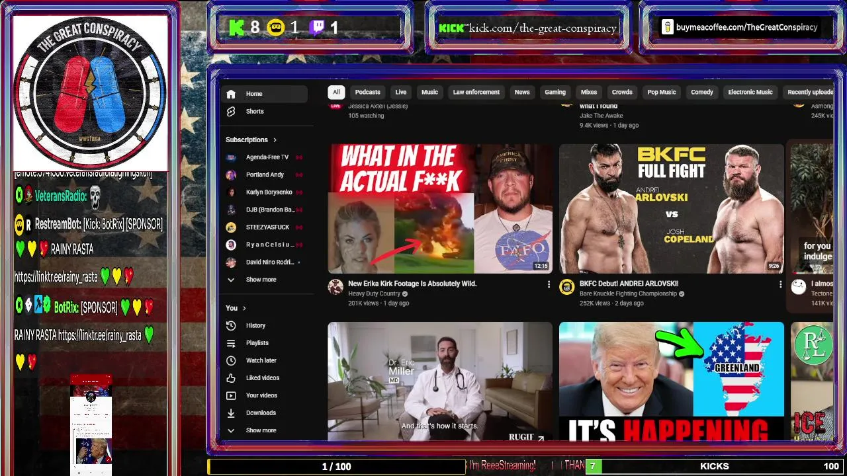This screenshot has width=847, height=476.
Task: Open Liked videos list
Action: 264,378
